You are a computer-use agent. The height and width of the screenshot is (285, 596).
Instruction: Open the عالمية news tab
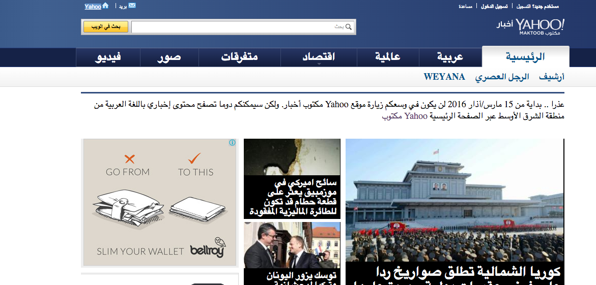click(388, 57)
